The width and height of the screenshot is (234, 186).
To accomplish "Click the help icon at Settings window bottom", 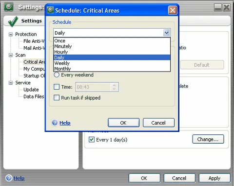I will tap(9, 178).
